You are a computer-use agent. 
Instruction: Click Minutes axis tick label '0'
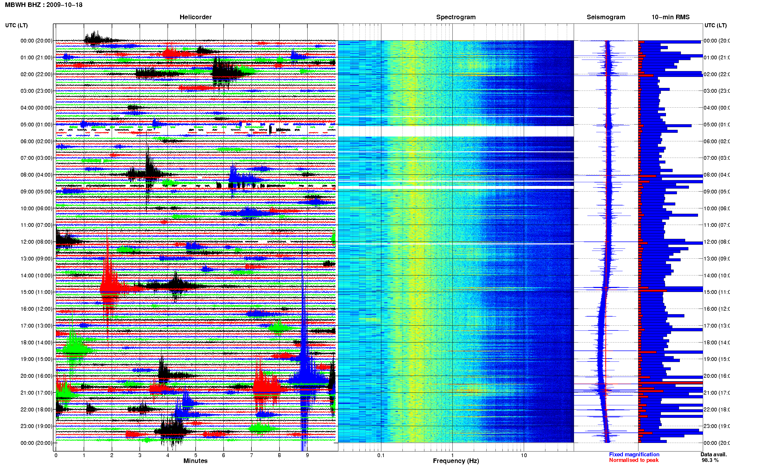(x=56, y=455)
